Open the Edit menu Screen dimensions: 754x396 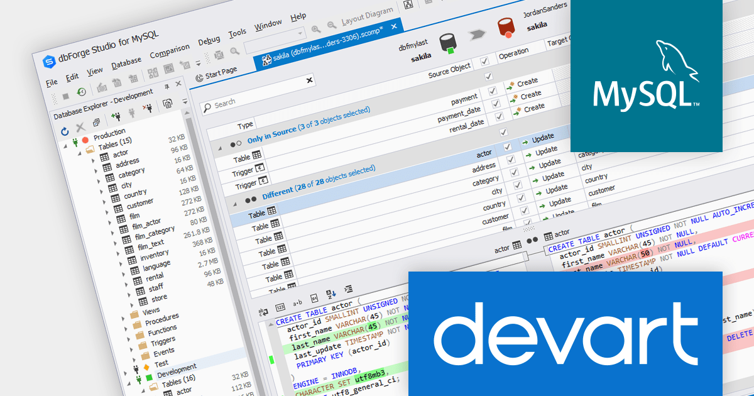tap(72, 77)
